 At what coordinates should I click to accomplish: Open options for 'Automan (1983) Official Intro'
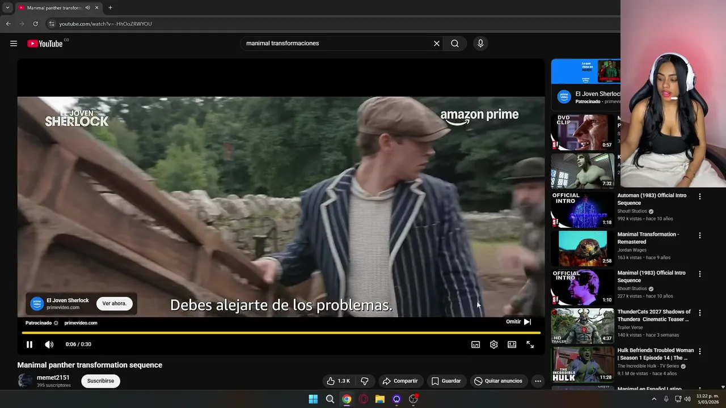pyautogui.click(x=699, y=197)
